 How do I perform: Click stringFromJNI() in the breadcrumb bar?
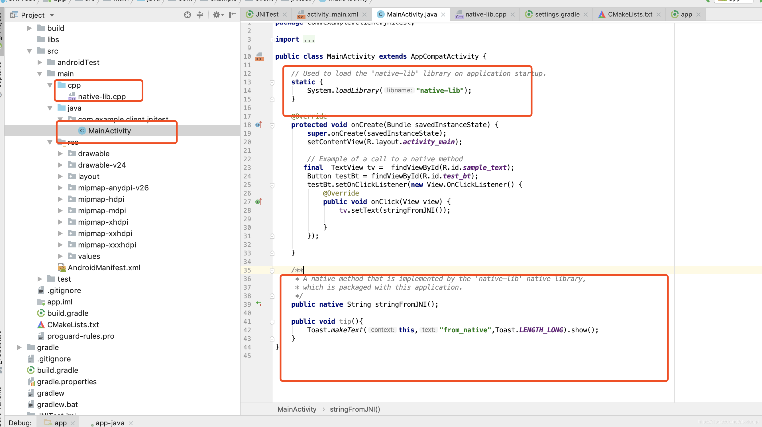point(355,409)
